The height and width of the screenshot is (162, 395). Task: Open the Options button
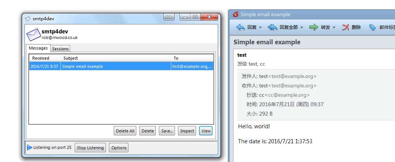(x=119, y=148)
